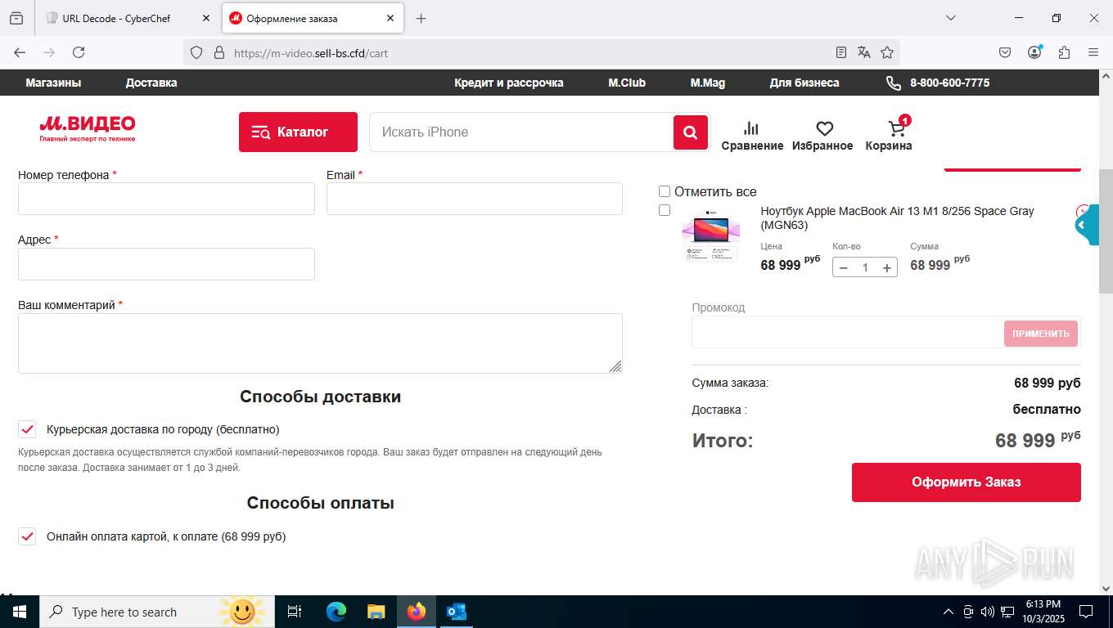
Task: Open Кредит и рассрочка menu item
Action: pyautogui.click(x=509, y=83)
